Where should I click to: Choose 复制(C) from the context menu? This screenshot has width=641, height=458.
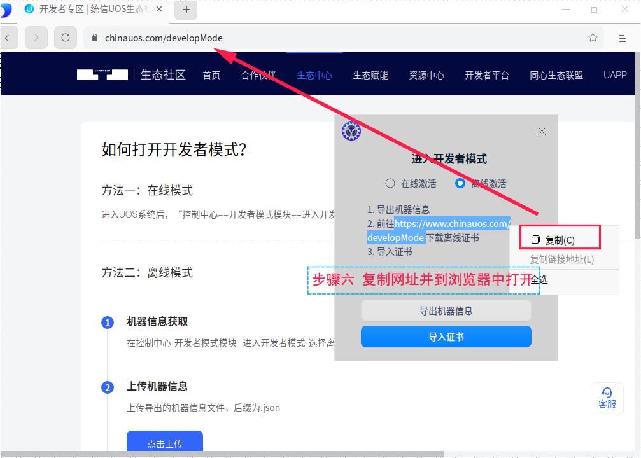pyautogui.click(x=560, y=240)
